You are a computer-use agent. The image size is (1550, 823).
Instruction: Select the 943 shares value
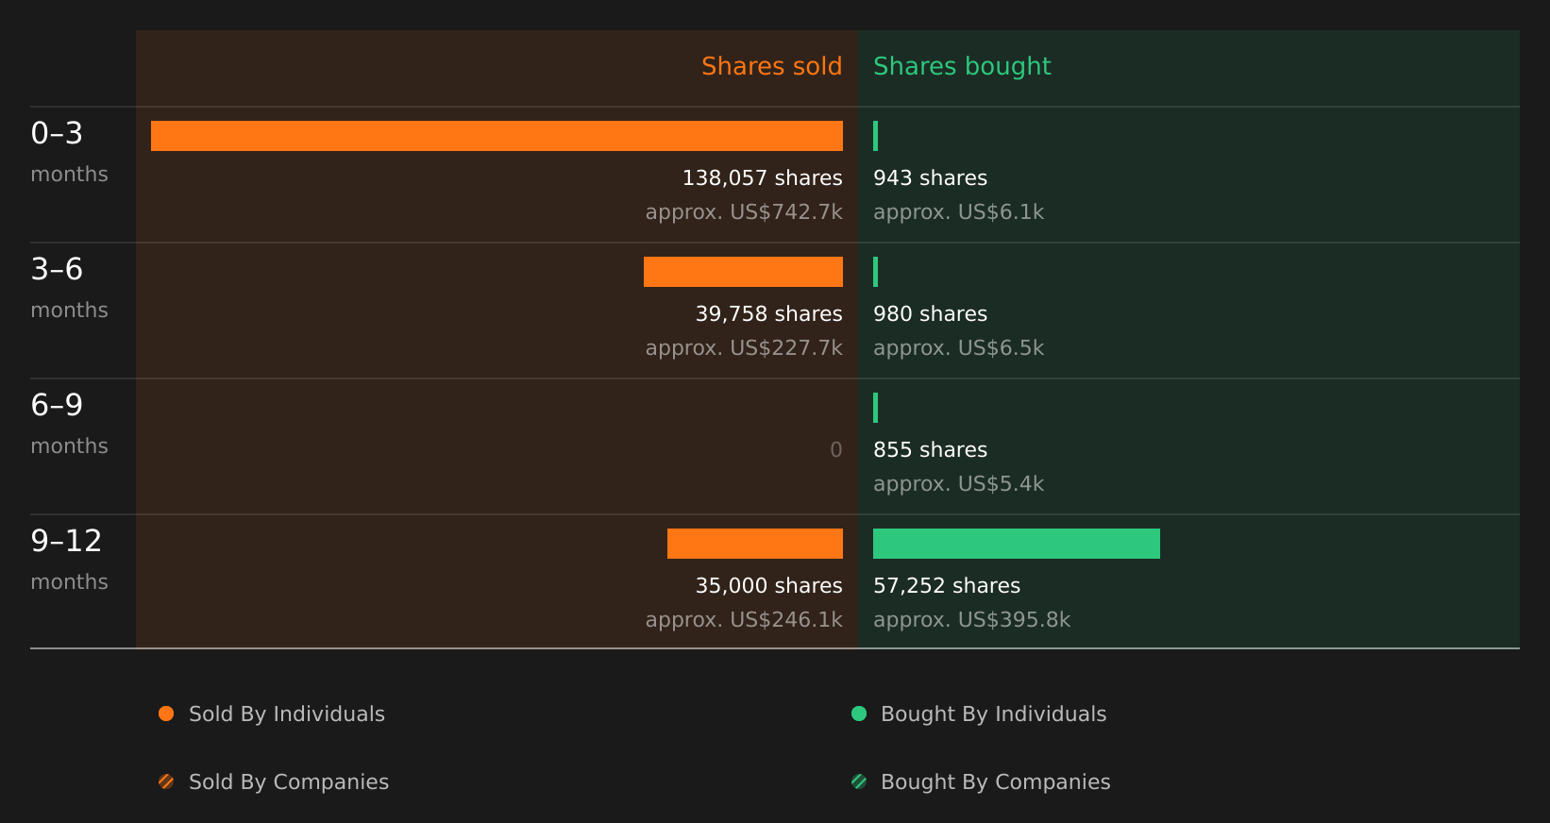[930, 177]
